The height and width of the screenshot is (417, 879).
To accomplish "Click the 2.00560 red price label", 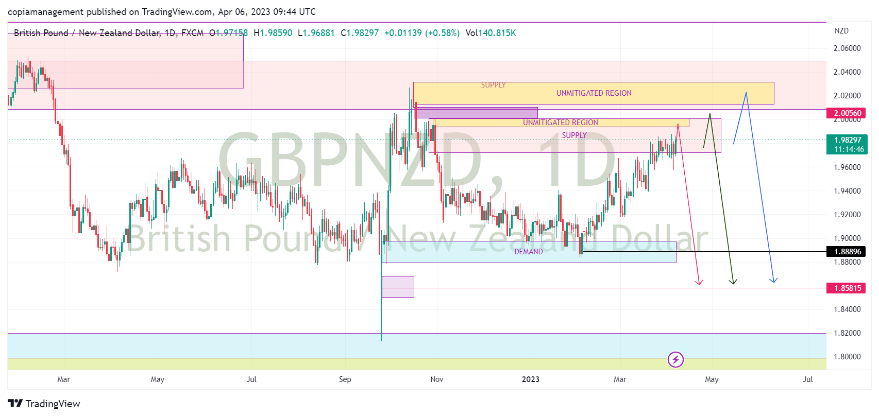I will click(847, 113).
